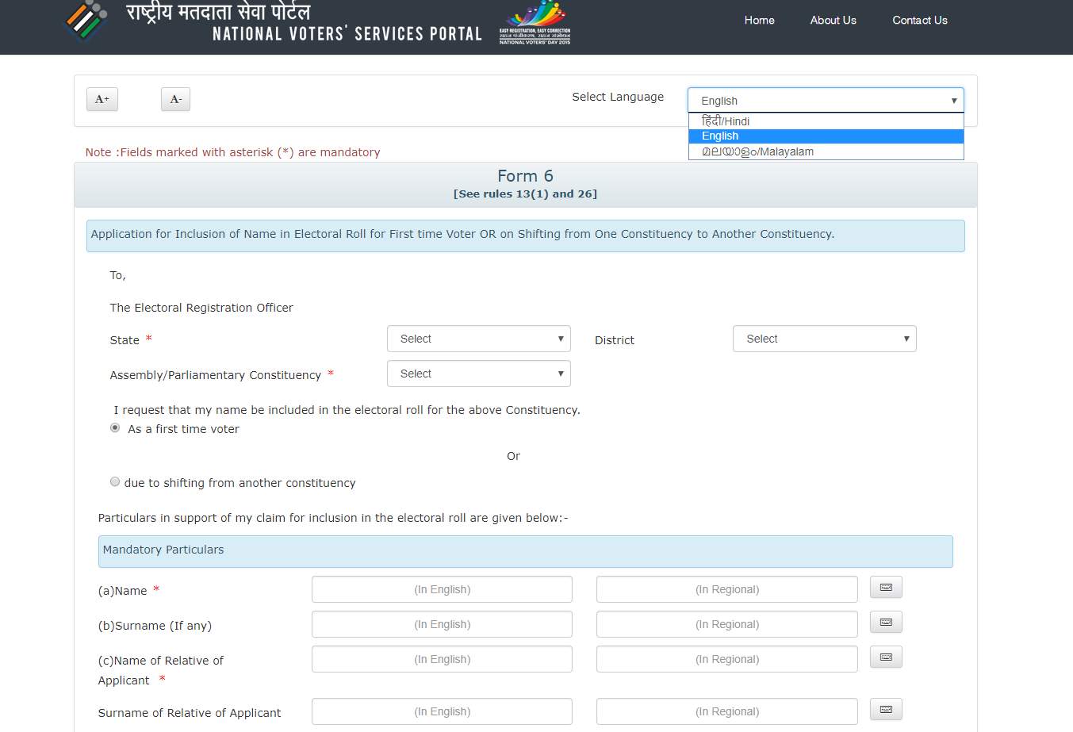Click the National Voters' Day 2015 badge
This screenshot has width=1073, height=732.
coord(534,24)
